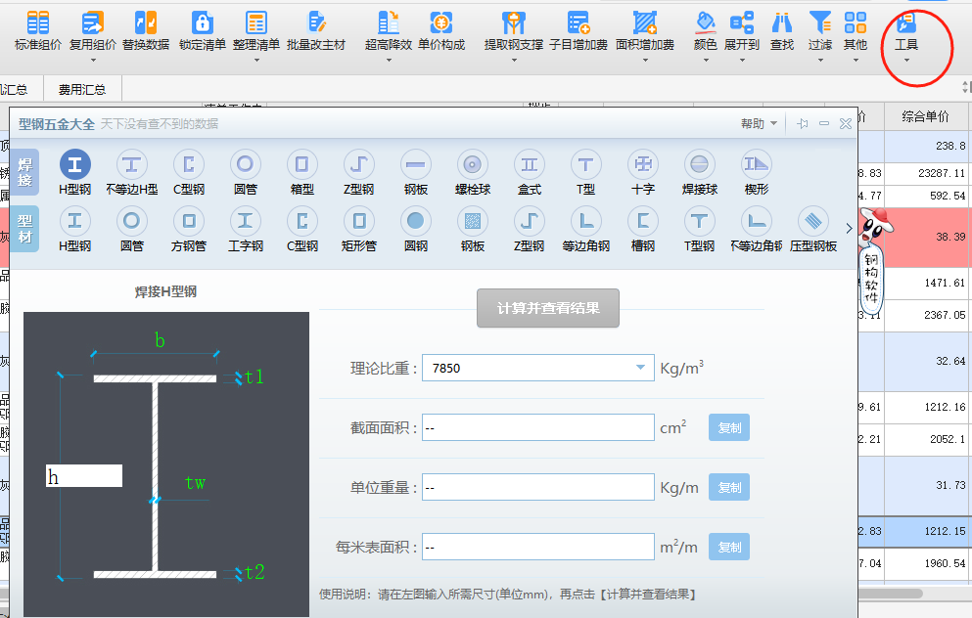The width and height of the screenshot is (972, 618).
Task: Switch to 型材 category tab
Action: (24, 229)
